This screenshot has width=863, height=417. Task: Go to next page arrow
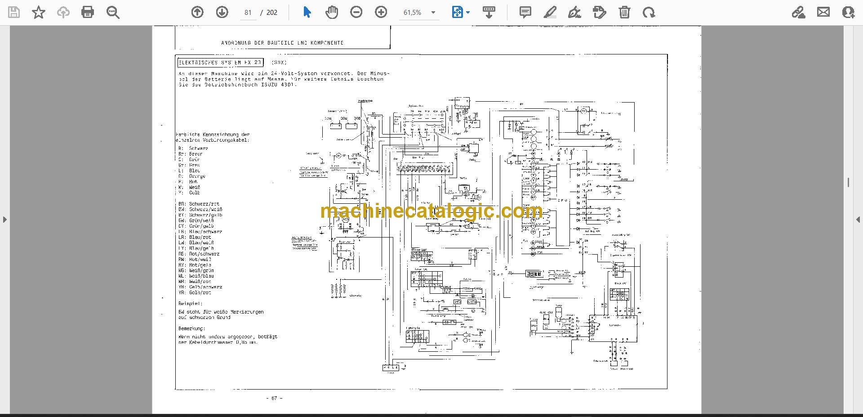point(222,12)
